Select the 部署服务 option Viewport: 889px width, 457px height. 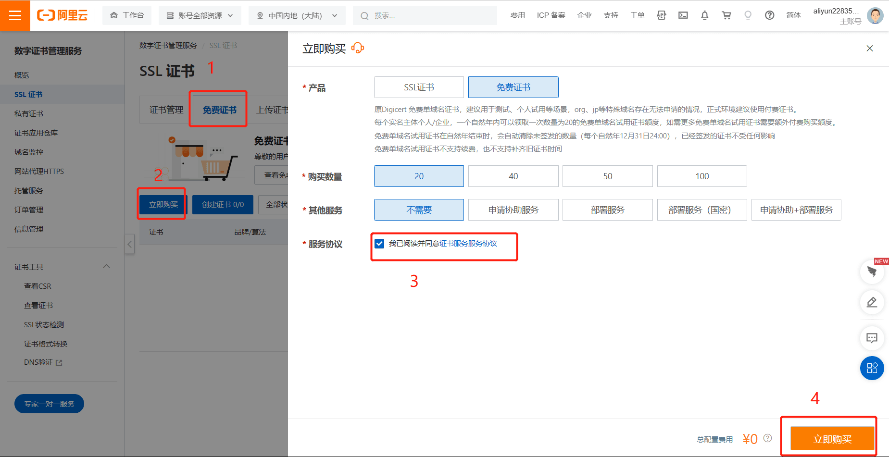[607, 210]
